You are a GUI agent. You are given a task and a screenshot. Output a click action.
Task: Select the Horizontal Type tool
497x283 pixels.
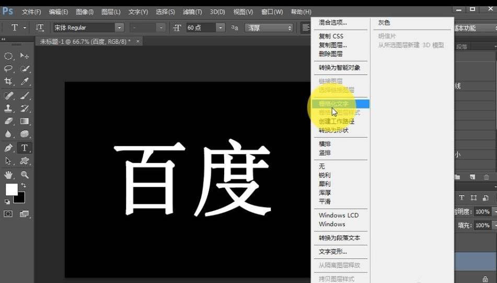pyautogui.click(x=25, y=147)
